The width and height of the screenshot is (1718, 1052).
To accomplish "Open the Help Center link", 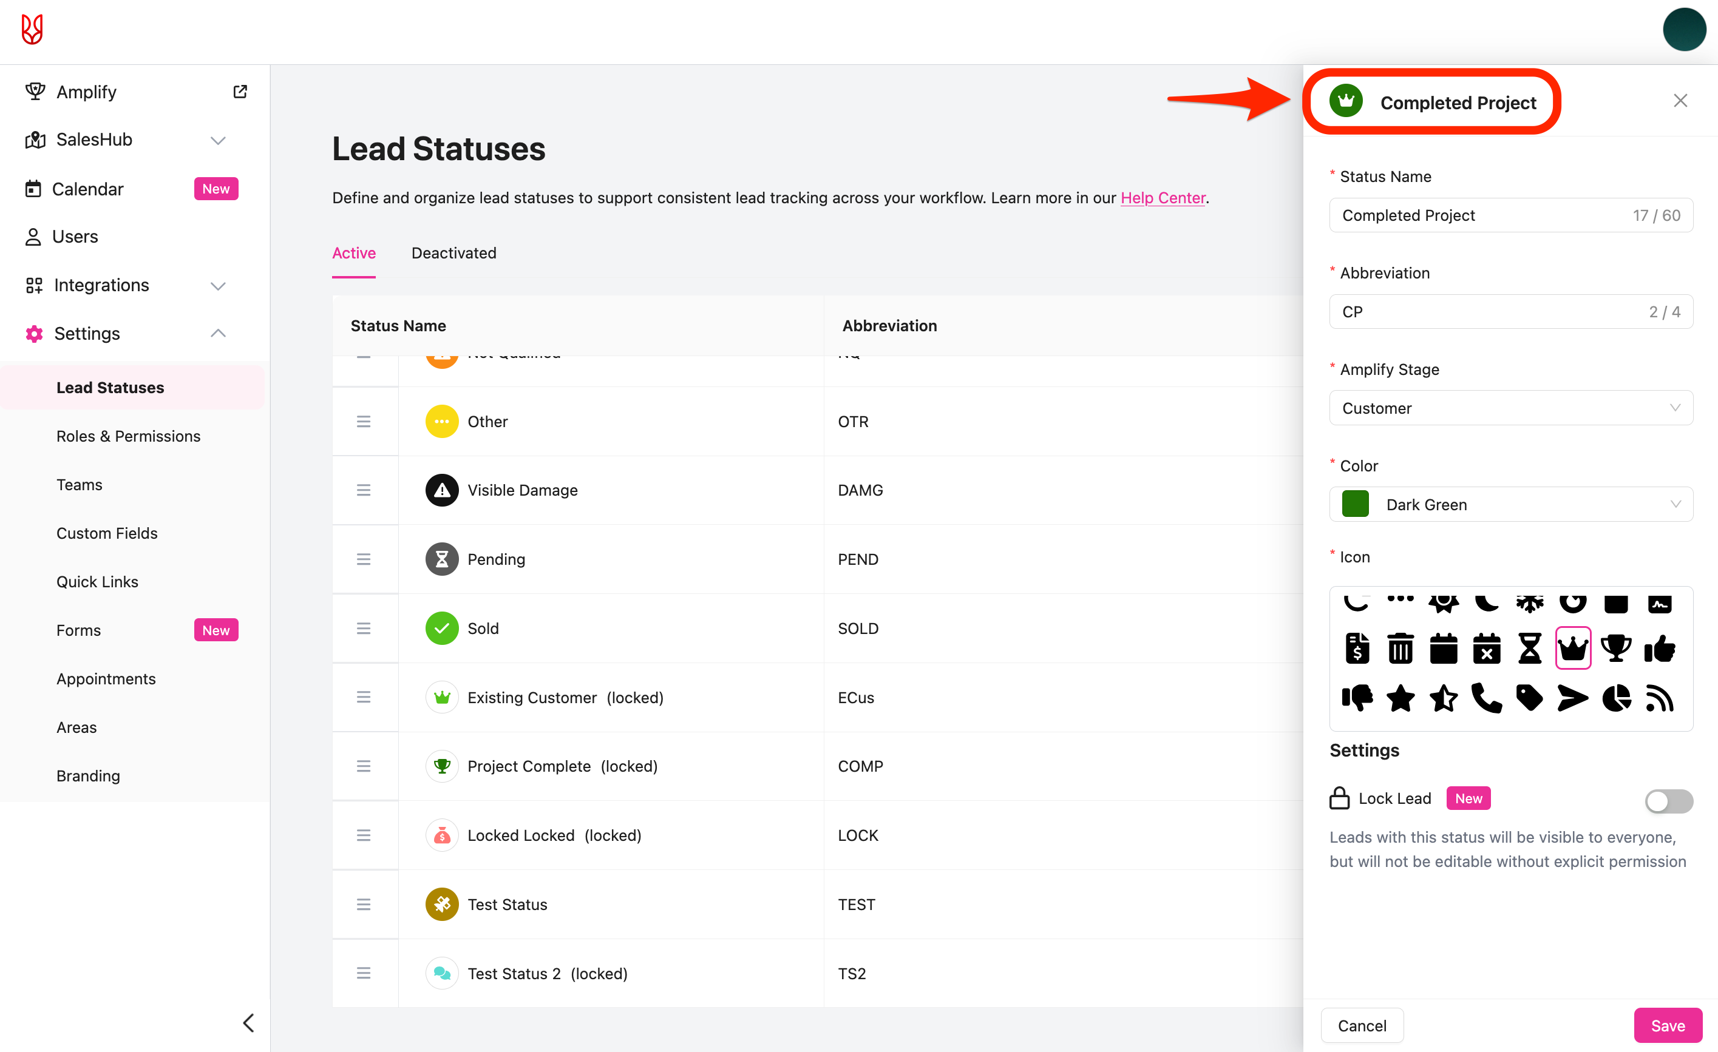I will tap(1163, 197).
